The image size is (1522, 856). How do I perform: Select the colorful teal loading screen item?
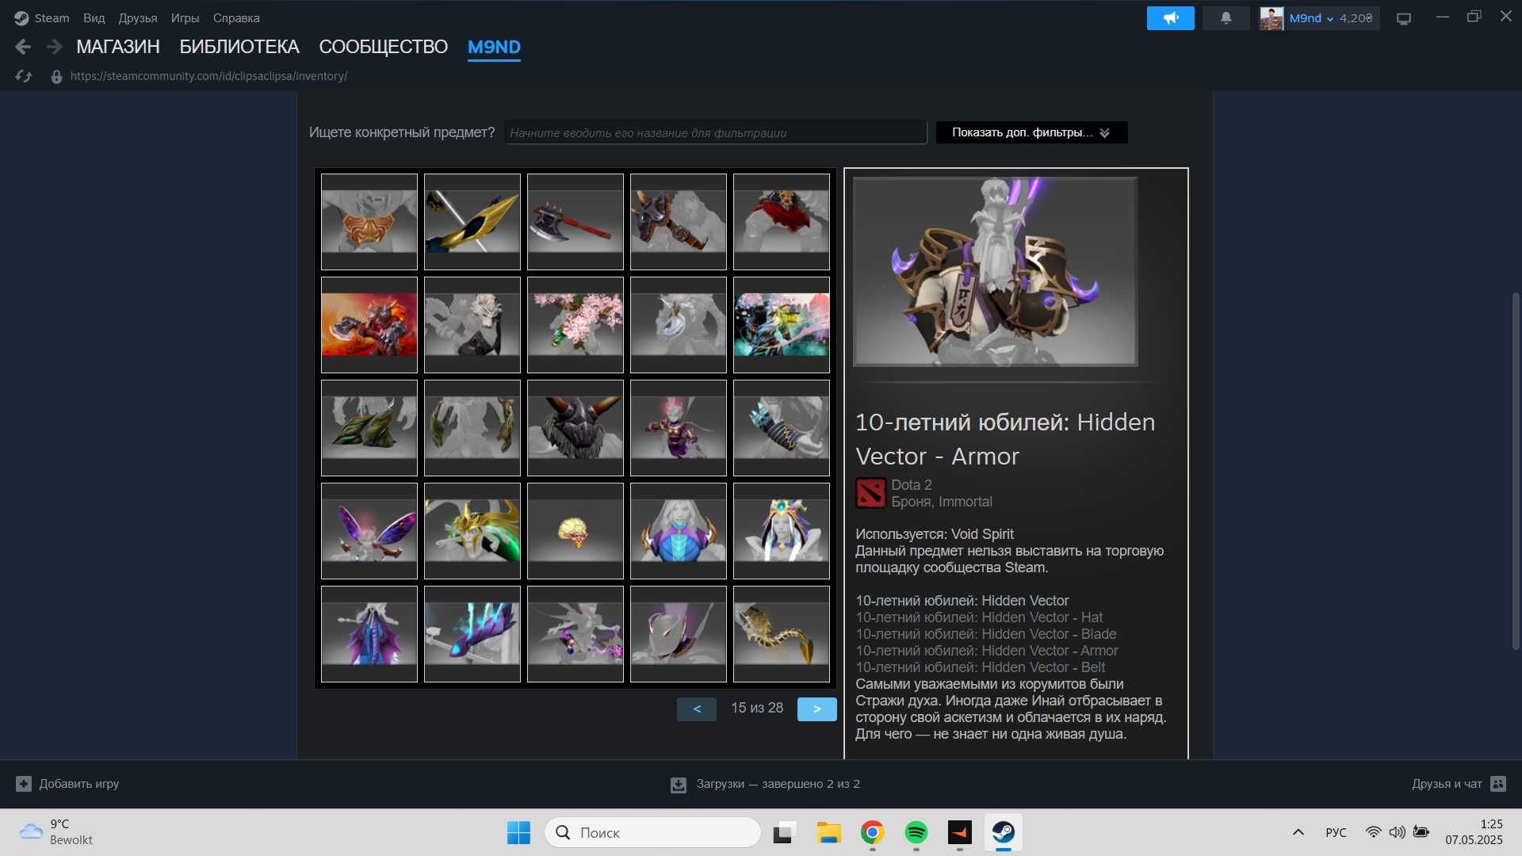(x=782, y=325)
